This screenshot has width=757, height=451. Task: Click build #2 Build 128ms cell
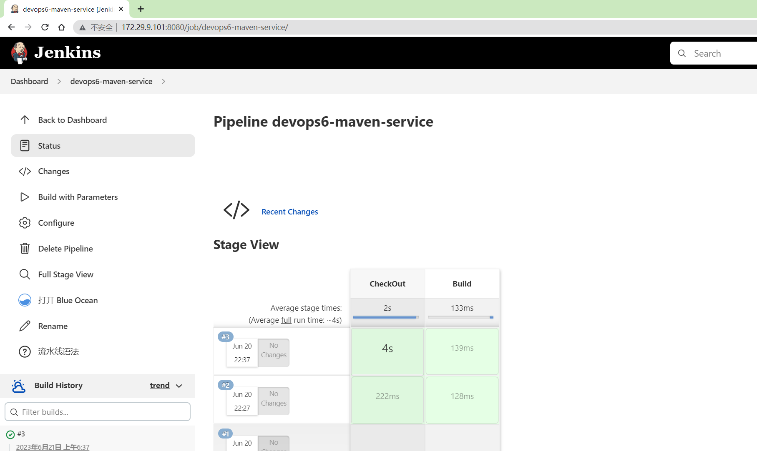462,400
